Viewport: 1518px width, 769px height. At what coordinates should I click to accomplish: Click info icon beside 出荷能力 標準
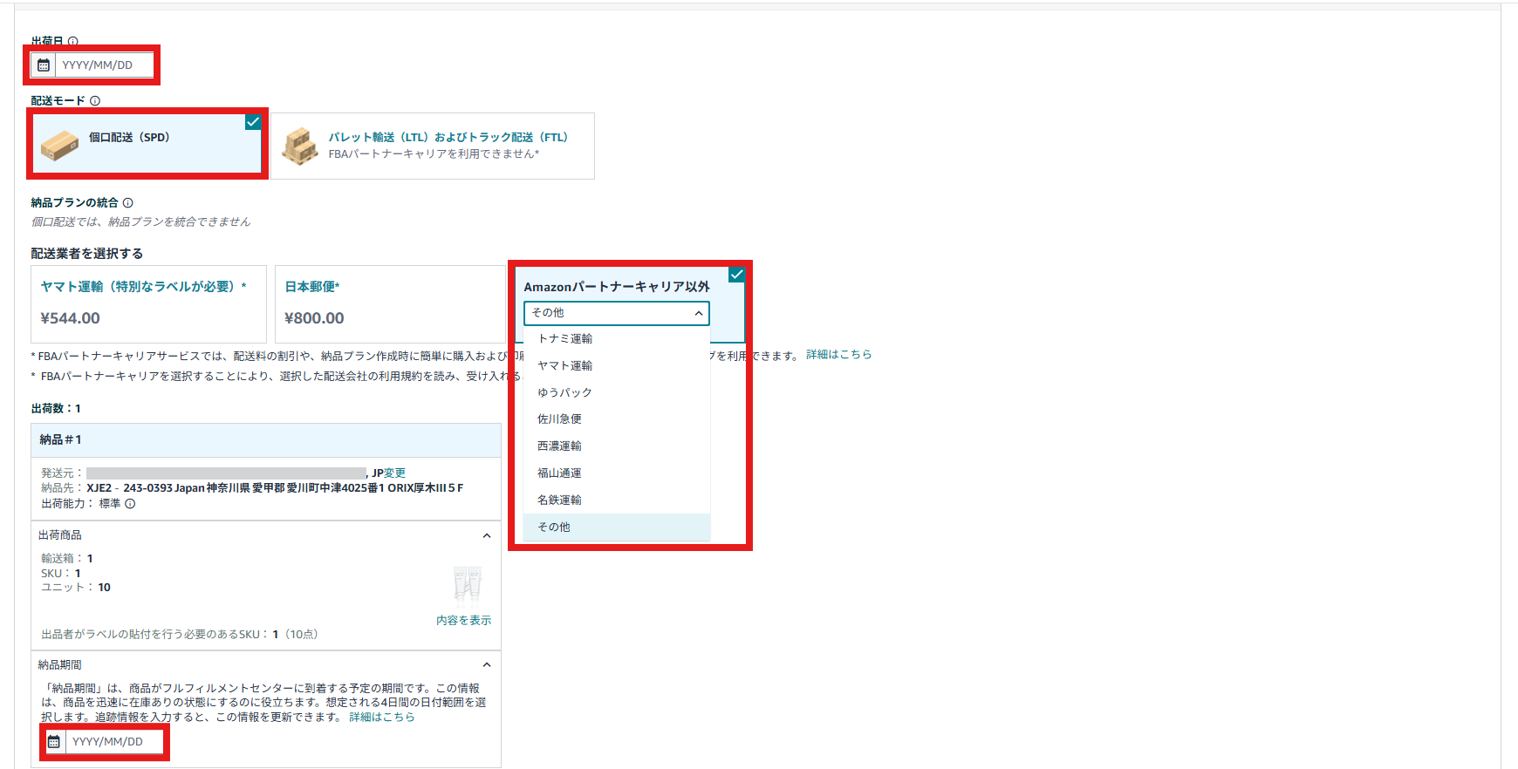pos(130,504)
